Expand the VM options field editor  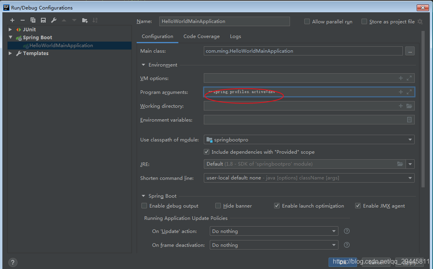pyautogui.click(x=409, y=78)
